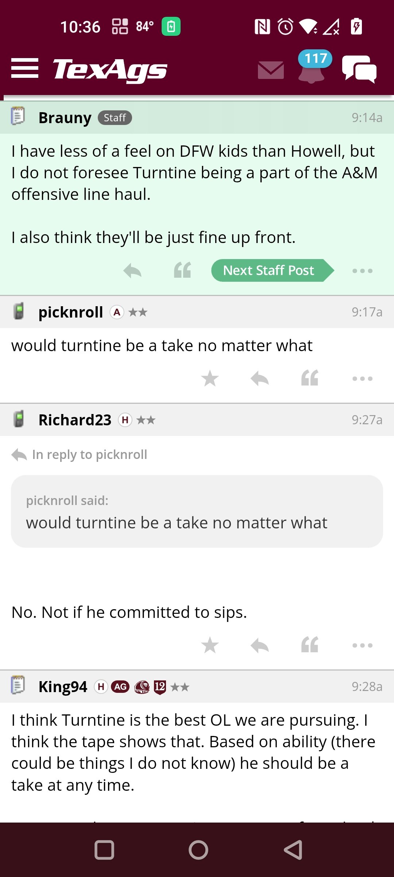Quote Richard23's reply
Screen dimensions: 394x877
pos(310,645)
